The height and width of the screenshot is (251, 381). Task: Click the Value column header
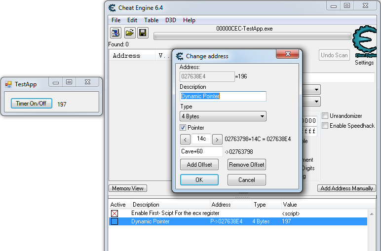tap(290, 205)
